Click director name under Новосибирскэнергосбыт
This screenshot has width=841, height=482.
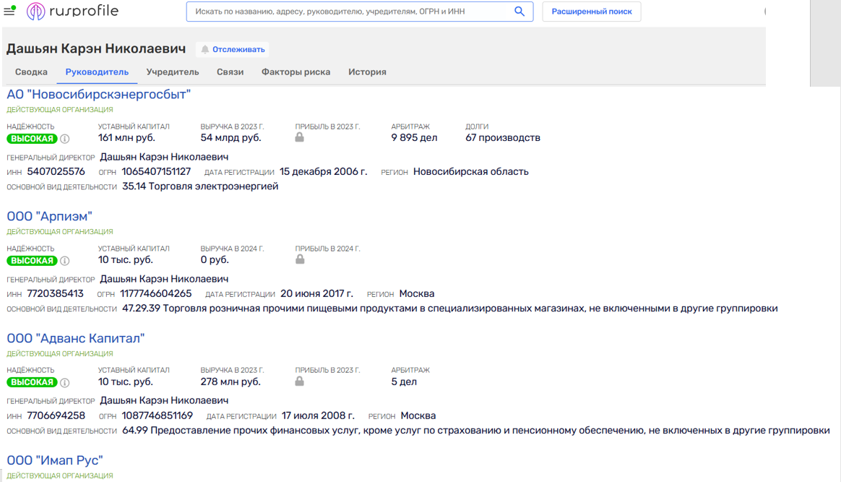coord(164,157)
